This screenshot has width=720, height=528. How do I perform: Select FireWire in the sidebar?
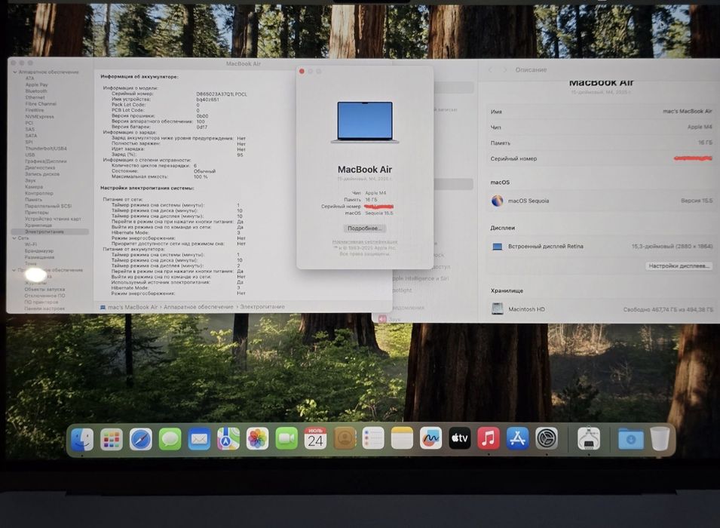[x=35, y=110]
